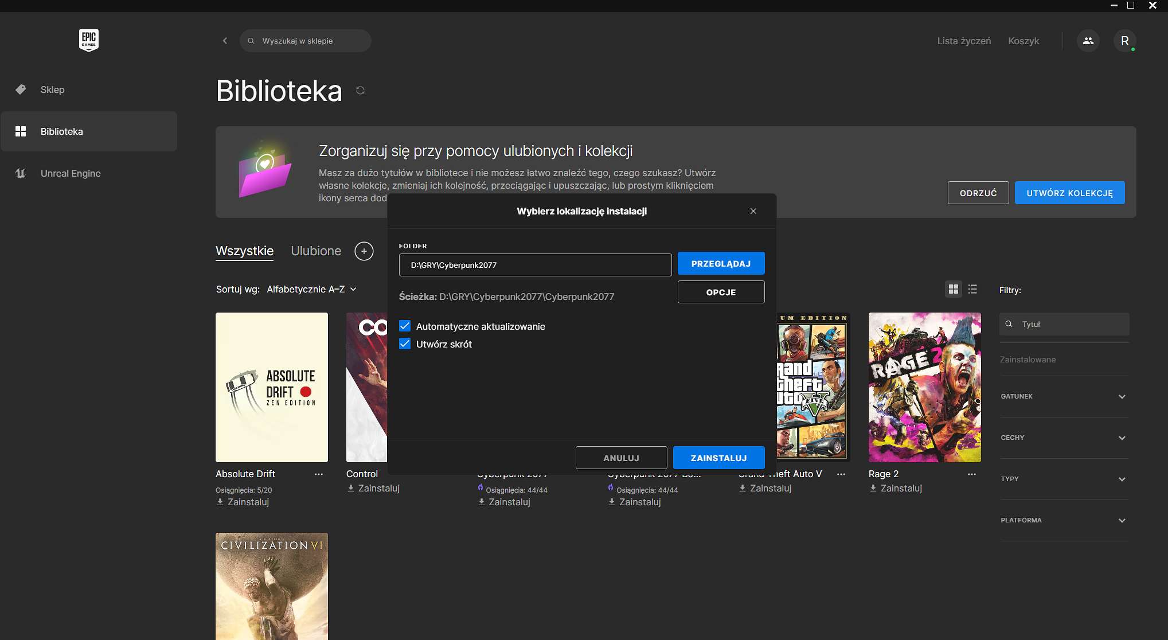Open the friends list icon
1168x640 pixels.
1088,41
